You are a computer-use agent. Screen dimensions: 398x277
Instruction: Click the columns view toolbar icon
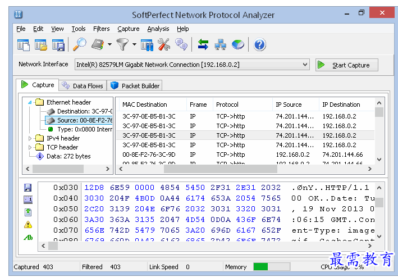click(x=147, y=45)
